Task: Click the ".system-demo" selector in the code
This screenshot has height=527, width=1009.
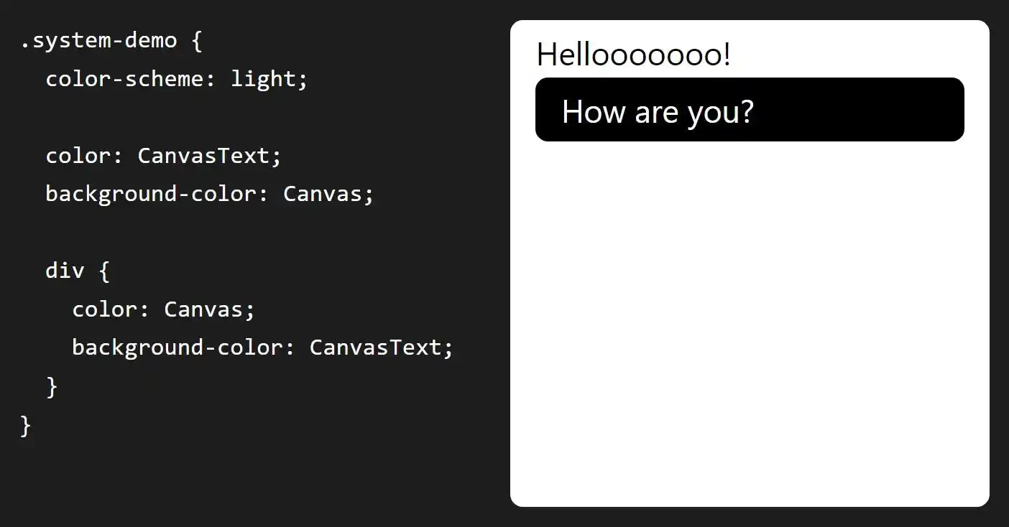Action: (98, 41)
